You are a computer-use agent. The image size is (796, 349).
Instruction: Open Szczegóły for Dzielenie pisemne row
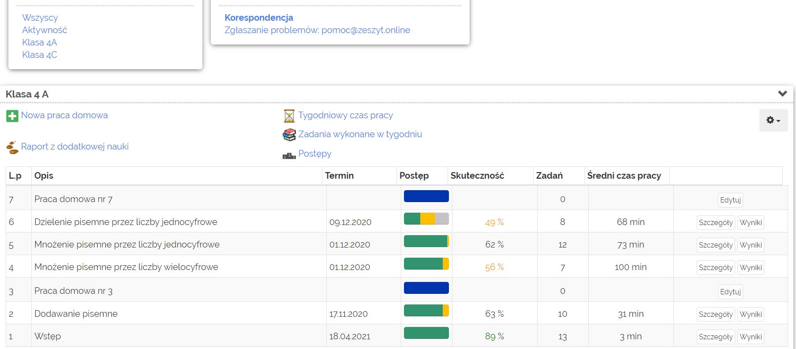[x=715, y=222]
